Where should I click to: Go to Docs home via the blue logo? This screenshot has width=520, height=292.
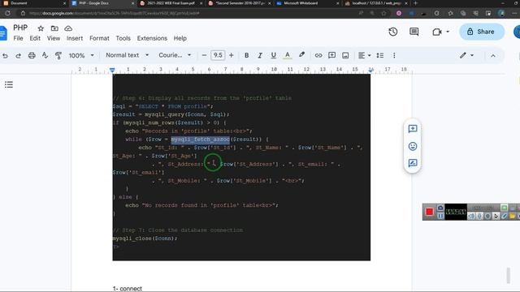3,33
